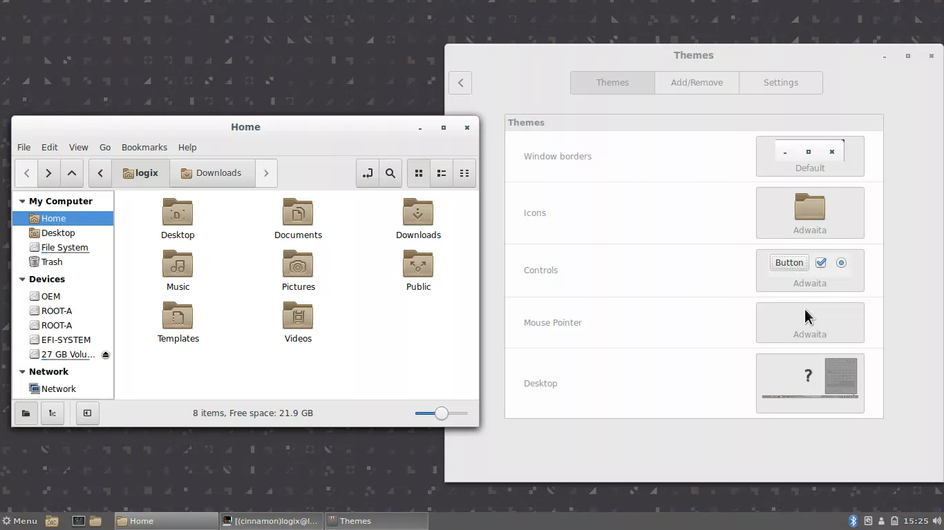Switch to icon view in file manager
Viewport: 944px width, 530px height.
pos(418,173)
